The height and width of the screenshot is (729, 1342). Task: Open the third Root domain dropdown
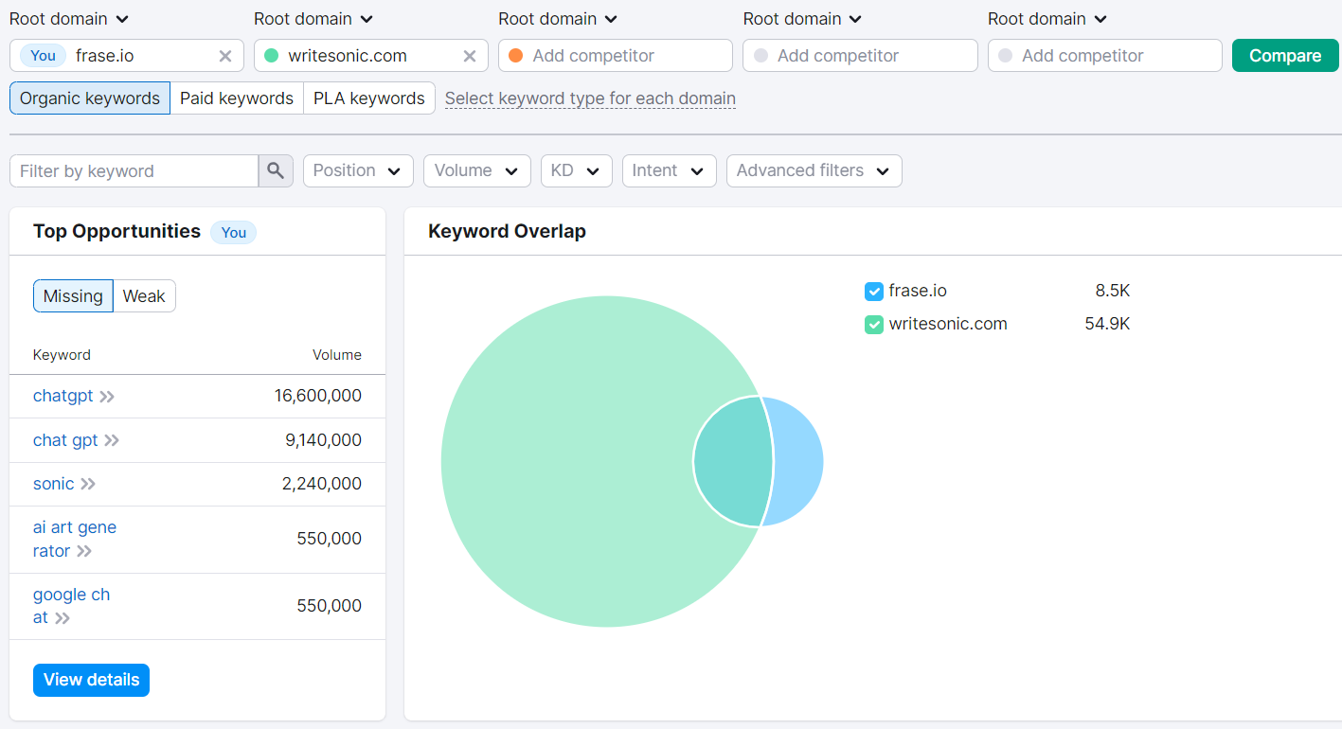pyautogui.click(x=558, y=19)
